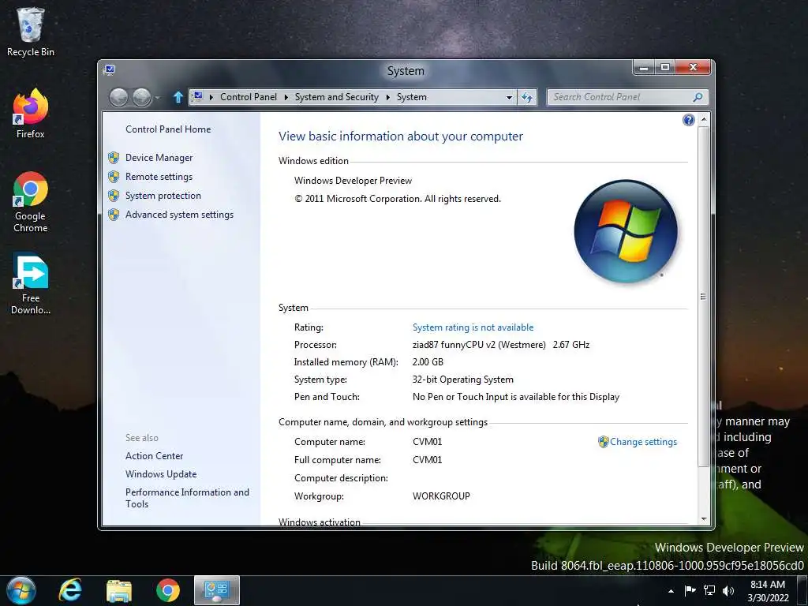Screen dimensions: 808x606
Task: Click the Start orb button
Action: tap(21, 590)
